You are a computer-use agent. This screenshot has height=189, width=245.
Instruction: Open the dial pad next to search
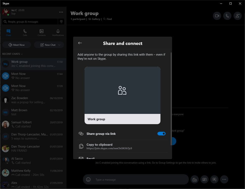pyautogui.click(x=61, y=22)
